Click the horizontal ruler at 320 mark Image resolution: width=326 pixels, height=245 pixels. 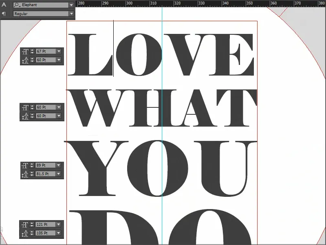pos(177,3)
